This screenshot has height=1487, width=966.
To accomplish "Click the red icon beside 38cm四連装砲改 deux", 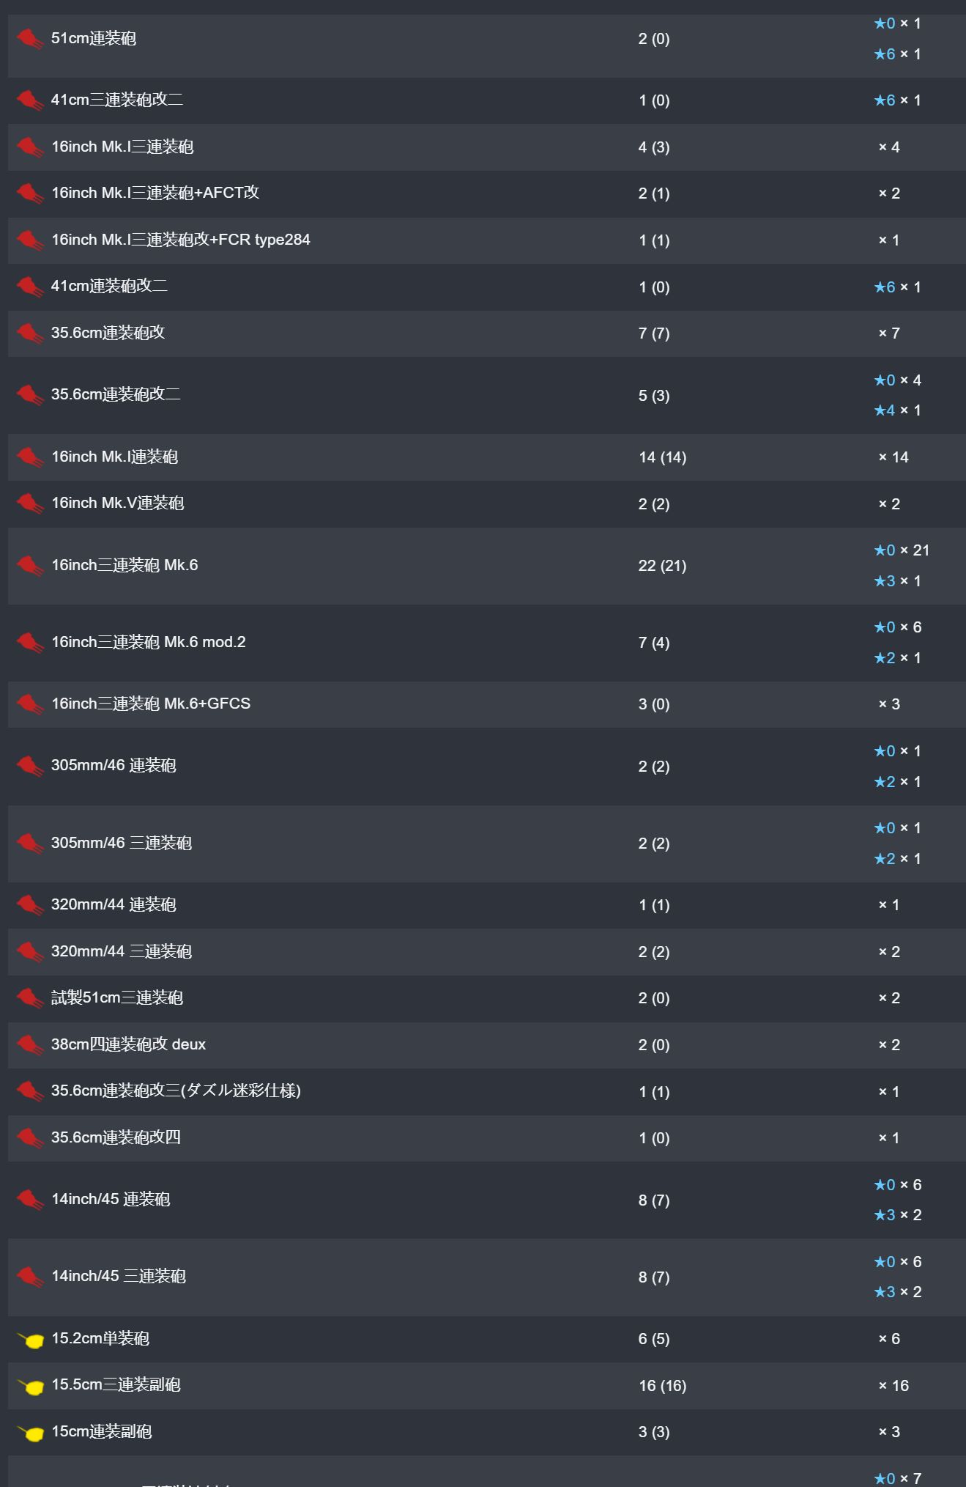I will coord(30,1044).
